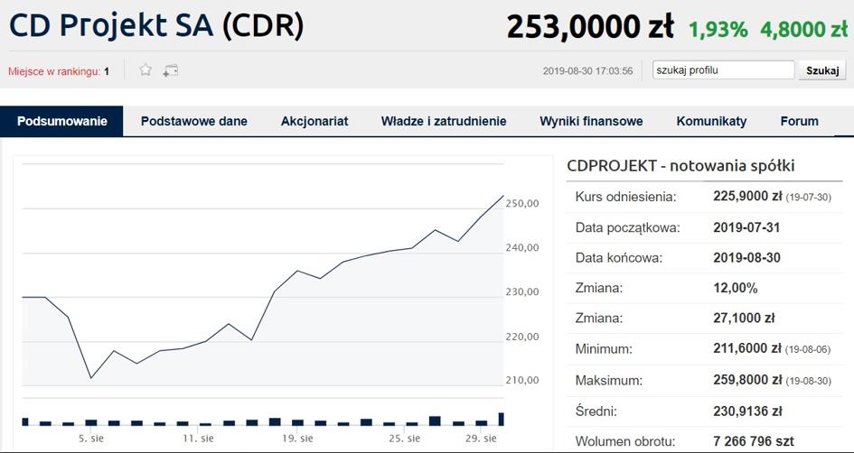Click the Kurs odniesienia value 225,9000 zł
Image resolution: width=854 pixels, height=453 pixels.
(747, 197)
